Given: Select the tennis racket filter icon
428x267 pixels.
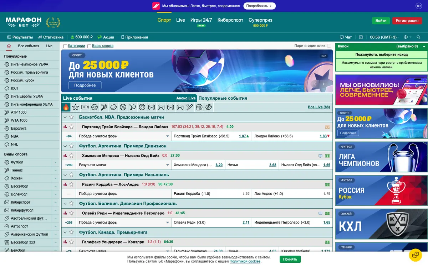Looking at the screenshot, I should (104, 107).
